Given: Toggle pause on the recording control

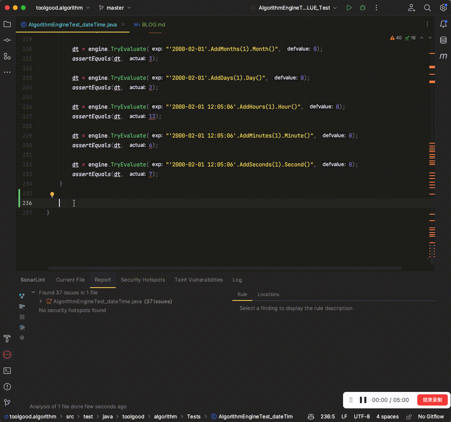Looking at the screenshot, I should click(363, 400).
